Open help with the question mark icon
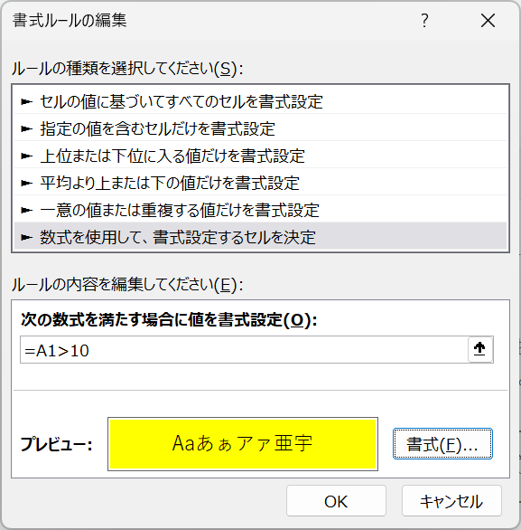 click(424, 21)
